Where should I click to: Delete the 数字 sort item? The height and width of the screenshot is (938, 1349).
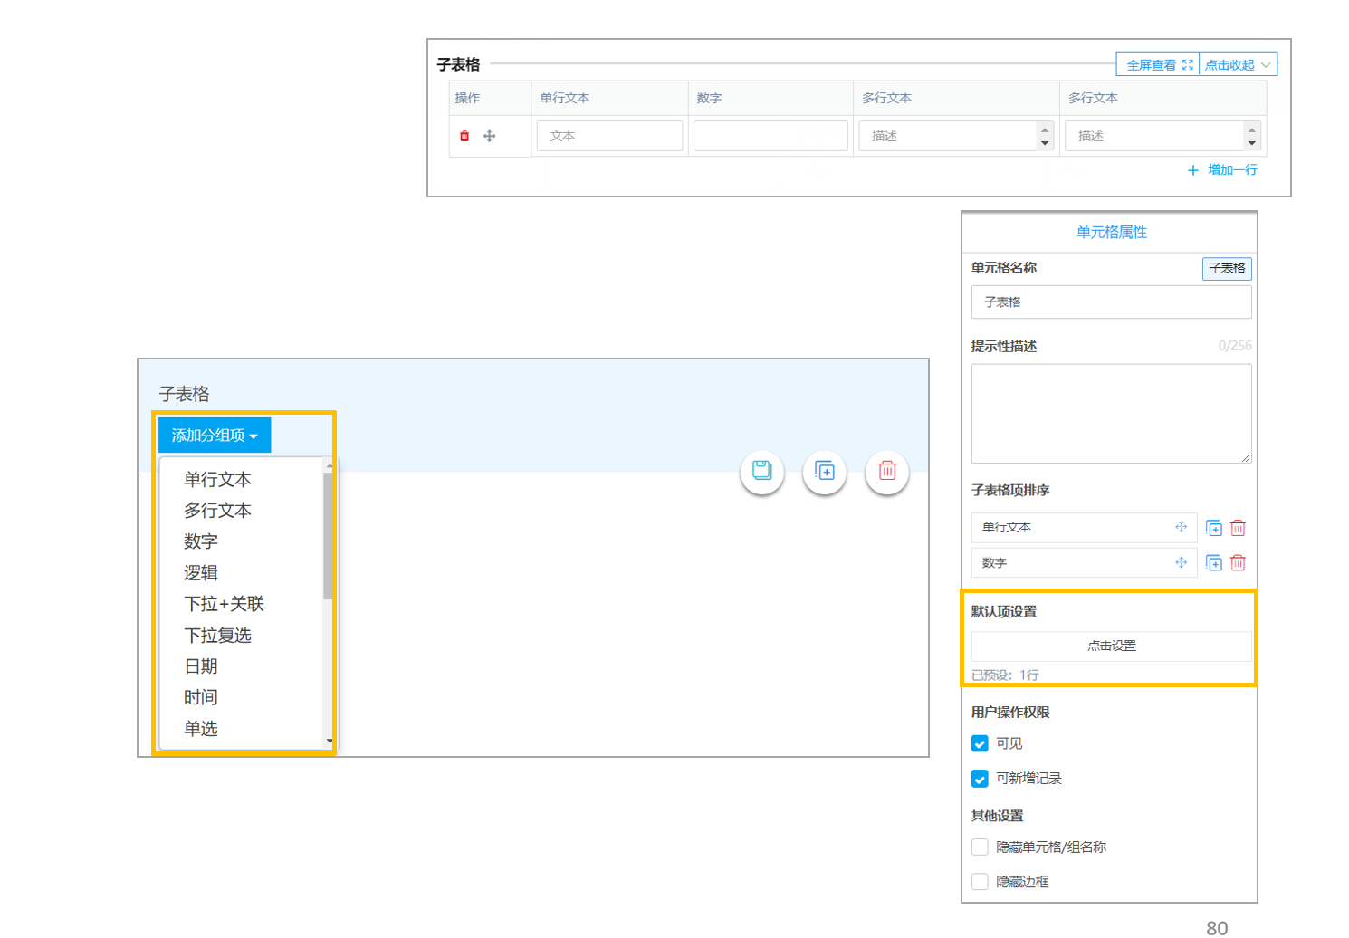click(1238, 563)
